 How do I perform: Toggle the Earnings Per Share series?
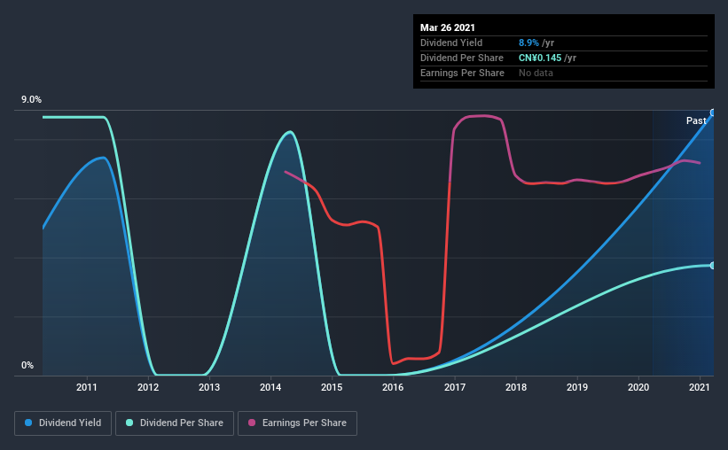coord(297,423)
